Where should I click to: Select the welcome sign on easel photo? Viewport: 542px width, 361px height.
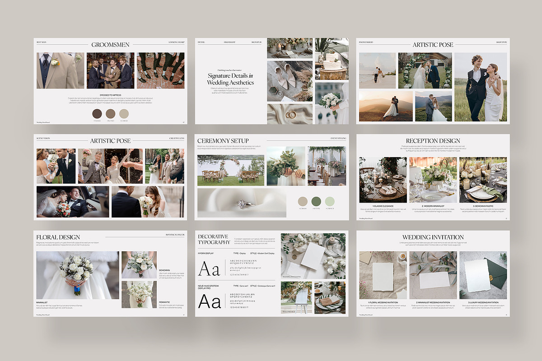click(296, 297)
